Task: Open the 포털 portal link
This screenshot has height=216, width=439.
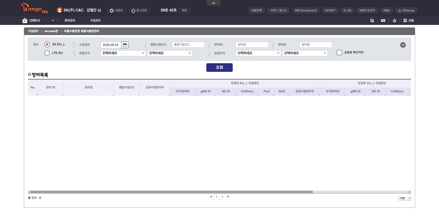Action: click(408, 20)
